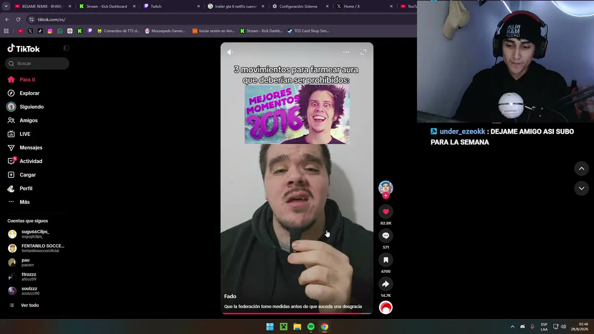This screenshot has height=334, width=594.
Task: Switch to the Home / X tab
Action: tap(365, 6)
